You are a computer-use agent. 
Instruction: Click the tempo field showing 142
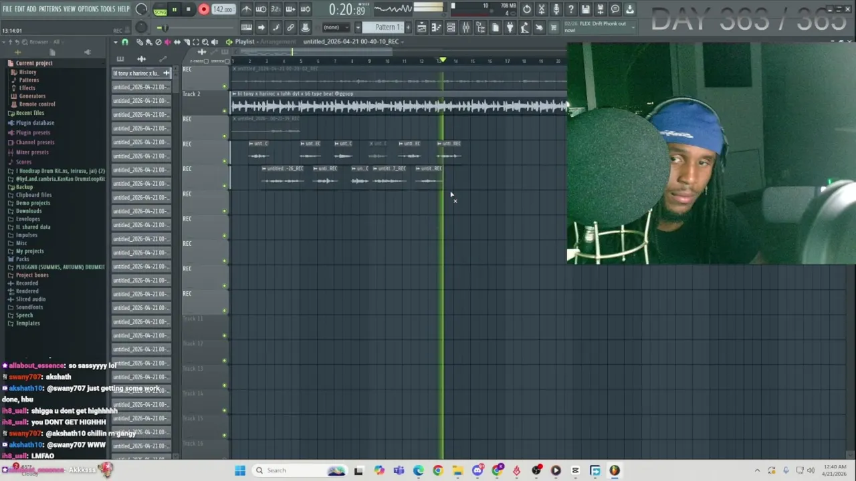pos(223,10)
